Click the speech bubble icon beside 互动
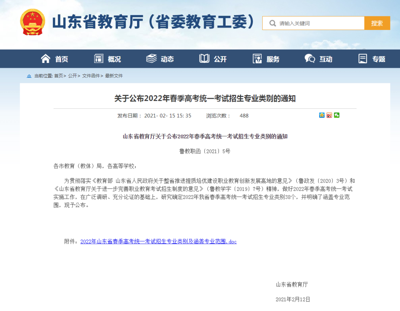The width and height of the screenshot is (400, 311). click(310, 58)
